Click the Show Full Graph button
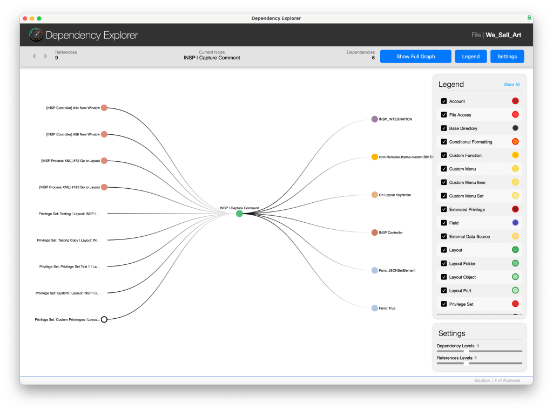 coord(415,57)
